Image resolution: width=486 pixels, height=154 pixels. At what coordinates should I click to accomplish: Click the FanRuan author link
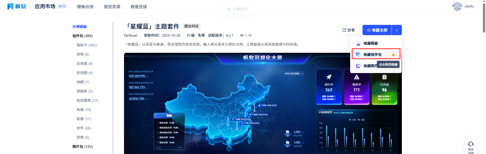[x=131, y=35]
